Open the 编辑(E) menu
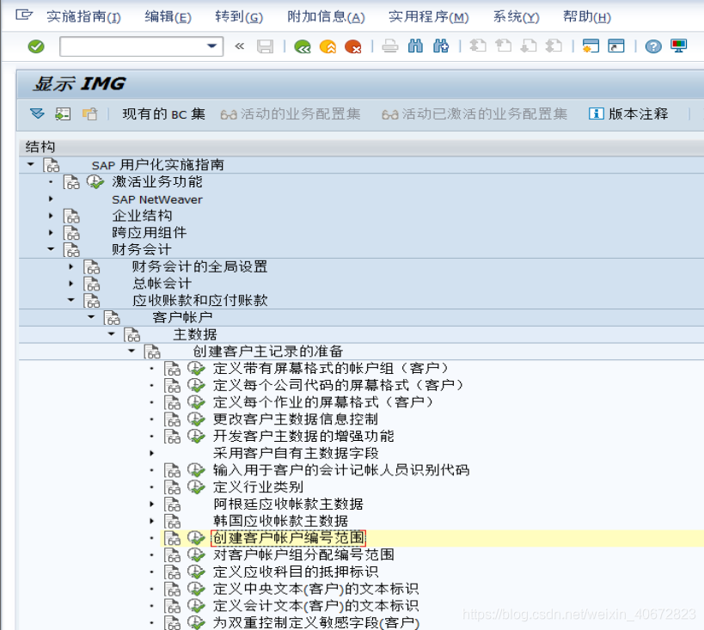The width and height of the screenshot is (704, 630). 168,17
